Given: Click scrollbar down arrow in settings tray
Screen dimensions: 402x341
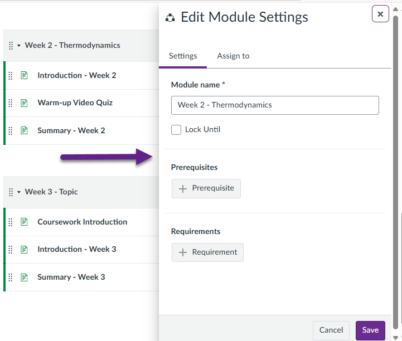Looking at the screenshot, I should tap(396, 338).
